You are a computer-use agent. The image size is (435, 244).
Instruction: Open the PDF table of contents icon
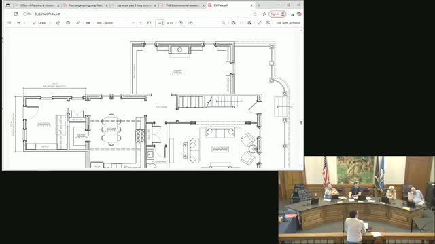[9, 23]
